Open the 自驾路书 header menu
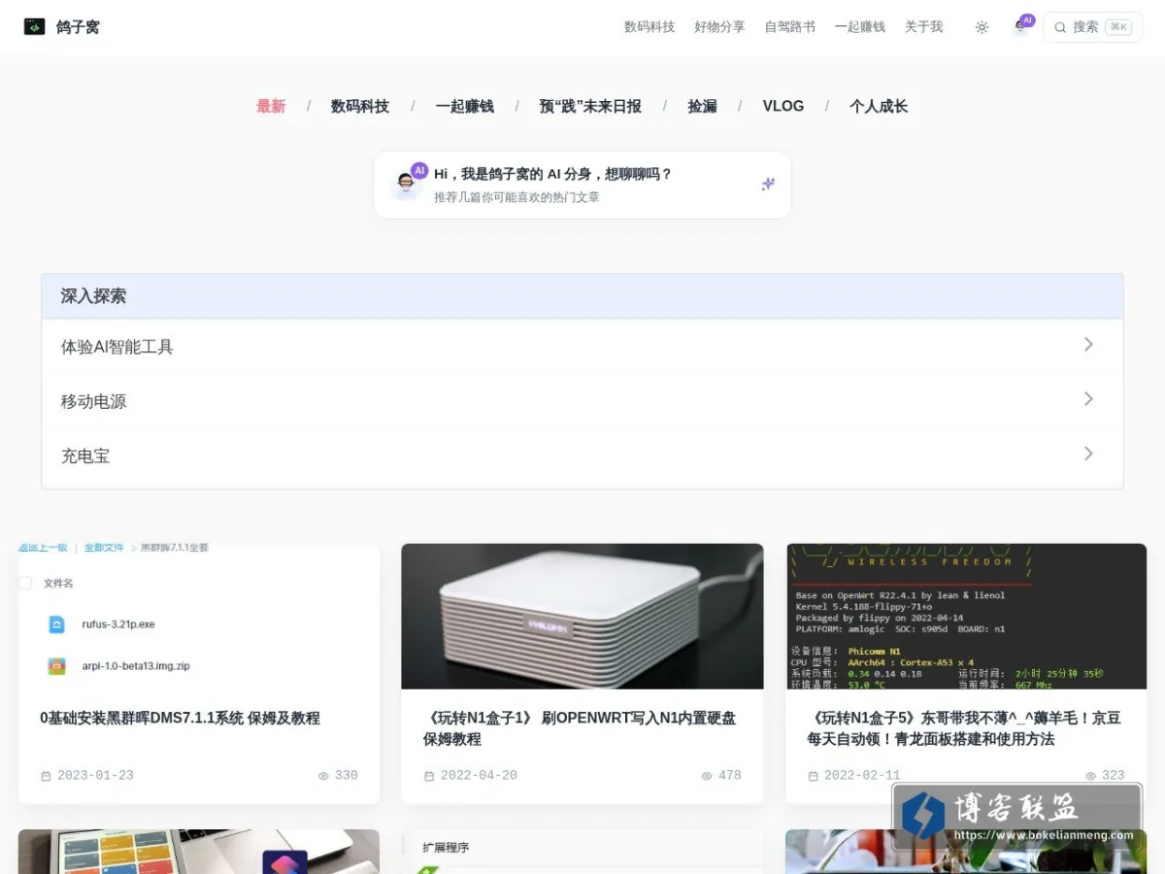Screen dimensions: 1165x874 pos(790,27)
